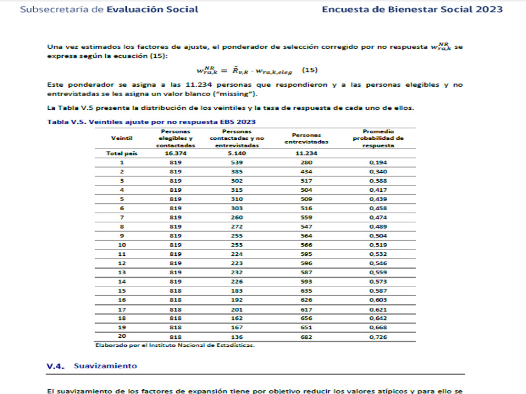Click the 'Personas entrevistadas' column header
526x394 pixels.
coord(306,138)
